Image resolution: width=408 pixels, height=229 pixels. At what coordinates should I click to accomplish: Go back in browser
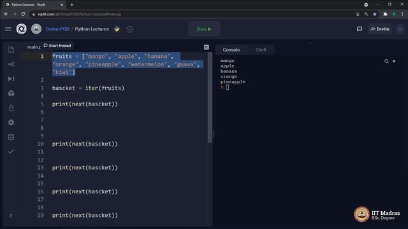pos(6,14)
